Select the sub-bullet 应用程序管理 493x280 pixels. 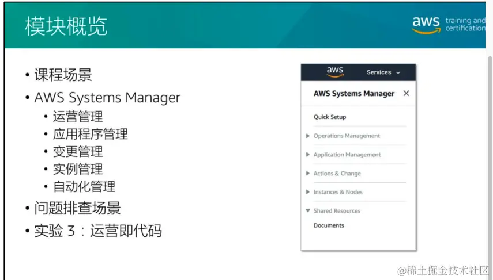[x=90, y=134]
